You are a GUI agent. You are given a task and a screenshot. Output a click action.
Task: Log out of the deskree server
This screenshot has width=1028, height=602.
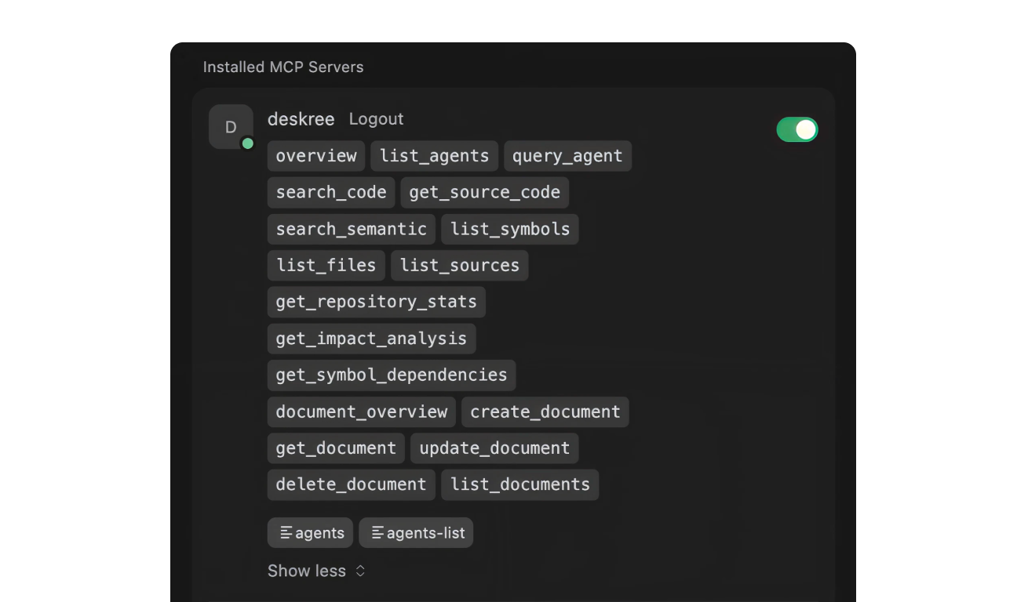click(x=376, y=119)
